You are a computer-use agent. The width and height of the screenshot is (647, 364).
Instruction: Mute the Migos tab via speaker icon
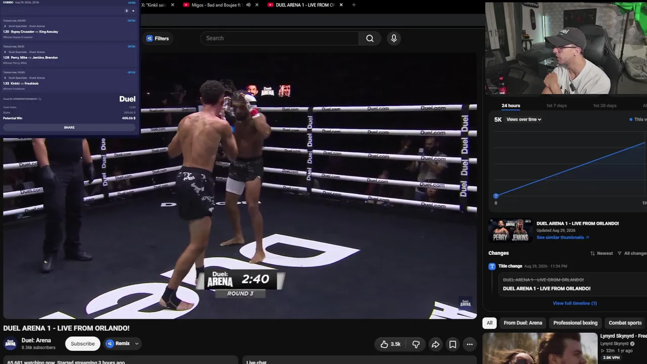pyautogui.click(x=248, y=5)
